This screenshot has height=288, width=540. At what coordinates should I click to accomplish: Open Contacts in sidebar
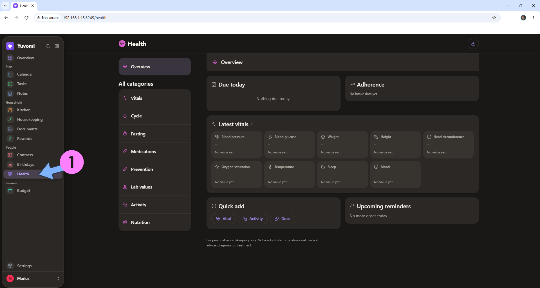click(33, 155)
